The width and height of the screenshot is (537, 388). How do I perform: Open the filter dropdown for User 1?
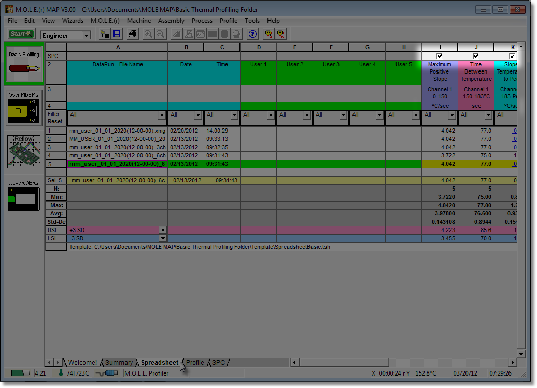(x=271, y=115)
